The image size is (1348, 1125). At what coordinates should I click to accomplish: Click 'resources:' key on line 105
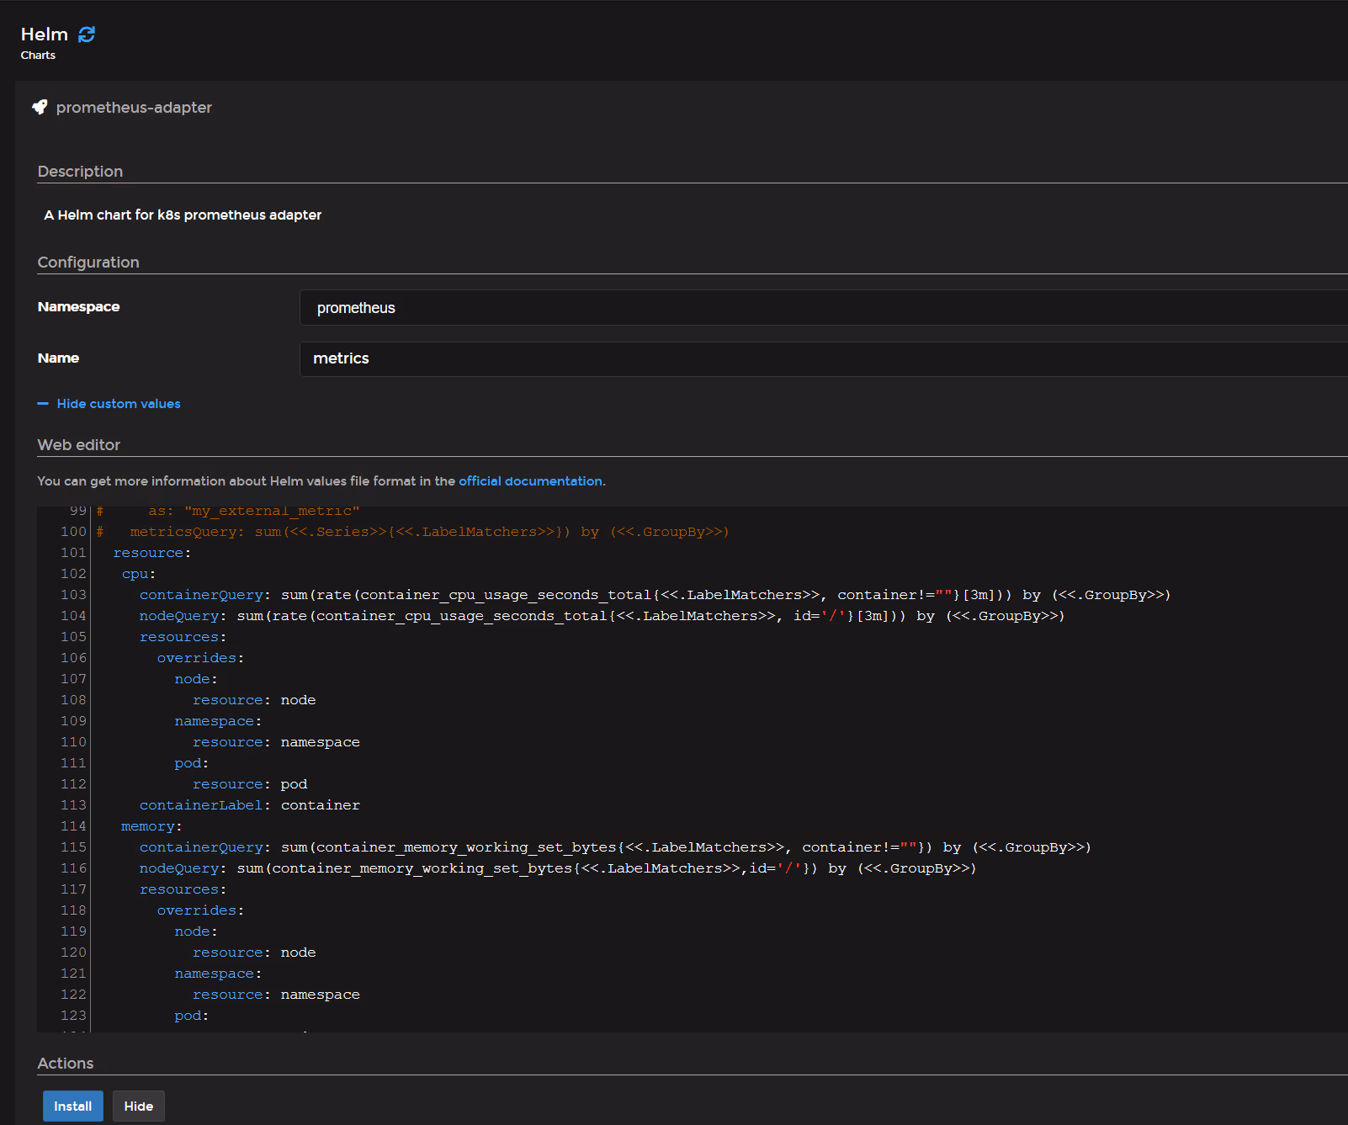[183, 637]
